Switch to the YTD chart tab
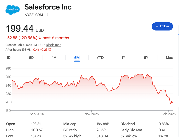This screenshot has width=179, height=139. (100, 58)
